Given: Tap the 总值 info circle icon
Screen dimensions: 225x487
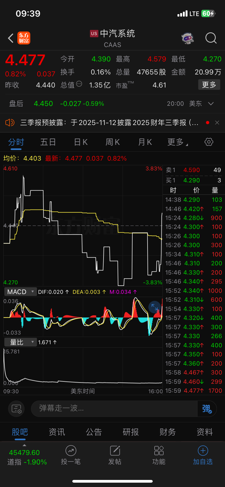Looking at the screenshot, I should point(79,84).
